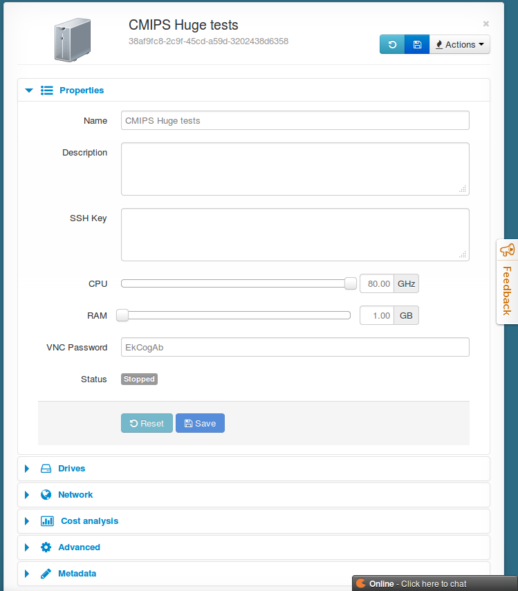Image resolution: width=518 pixels, height=591 pixels.
Task: Focus the Description text area
Action: pyautogui.click(x=295, y=169)
